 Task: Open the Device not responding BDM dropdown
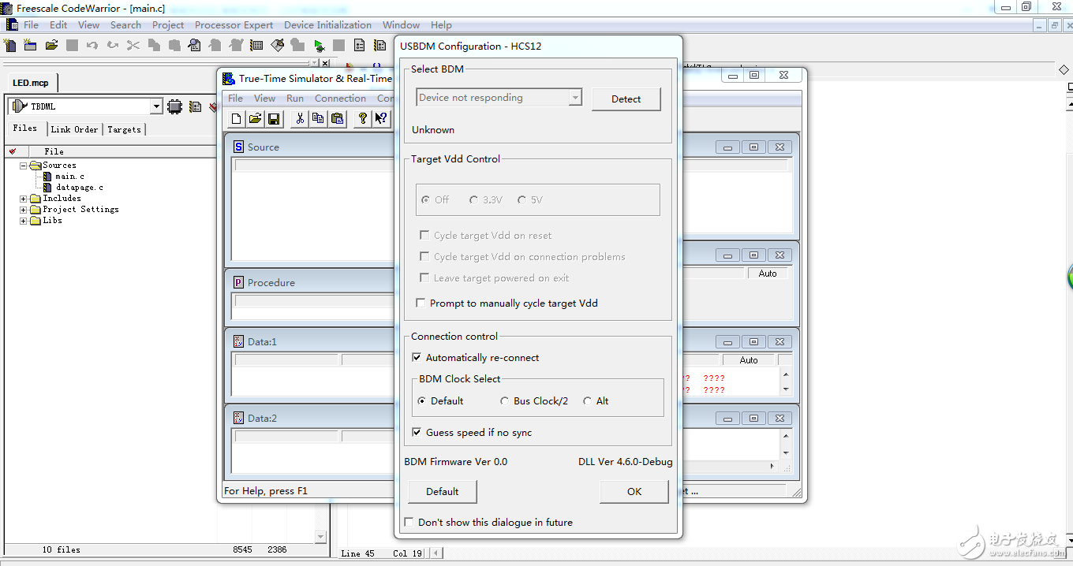pyautogui.click(x=575, y=98)
